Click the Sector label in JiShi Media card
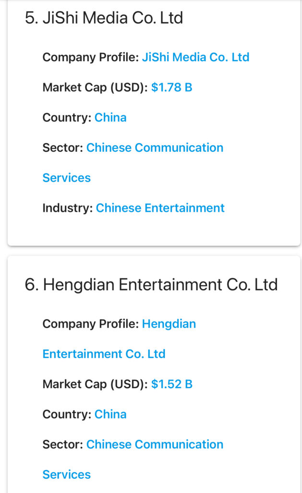Screen dimensions: 302x493 coord(62,148)
